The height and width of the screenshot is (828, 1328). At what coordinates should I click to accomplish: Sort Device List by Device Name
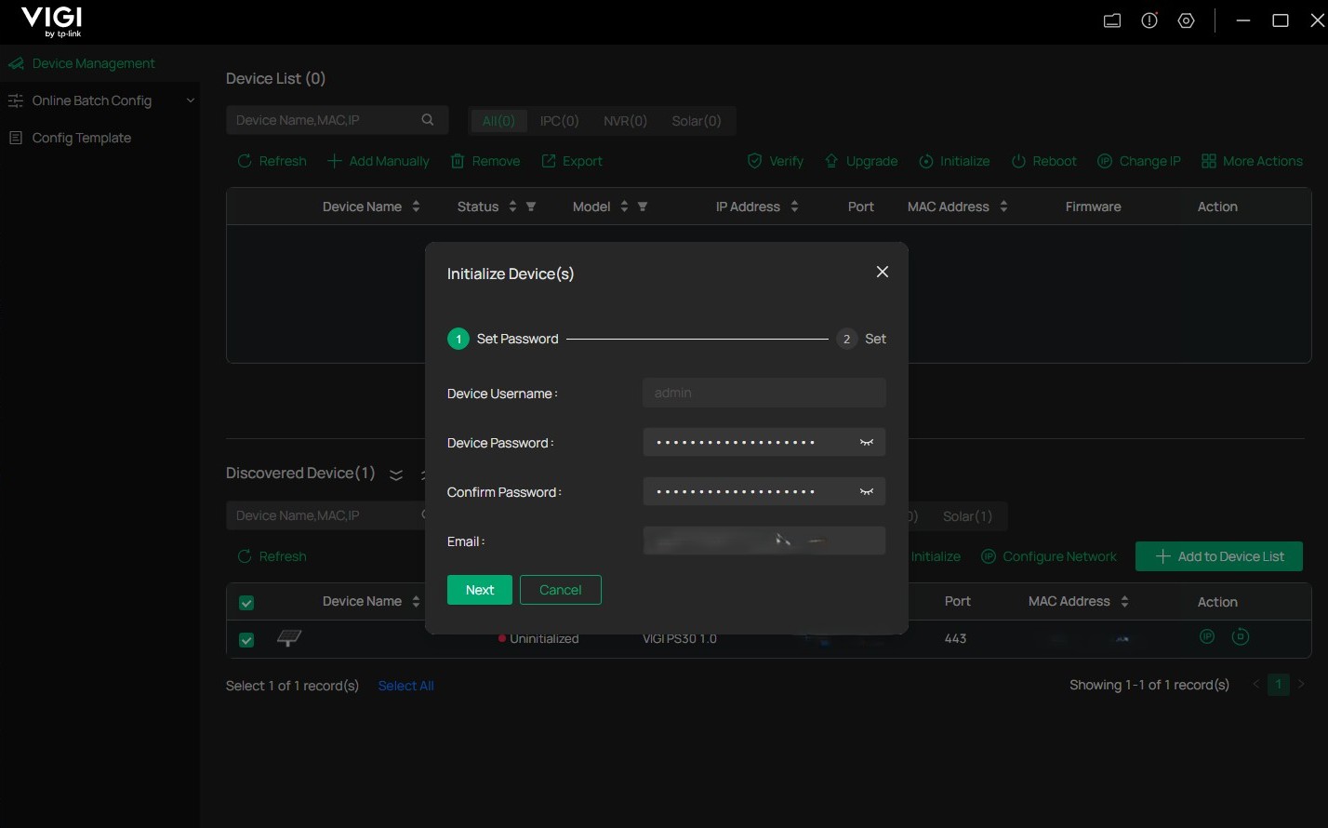416,207
